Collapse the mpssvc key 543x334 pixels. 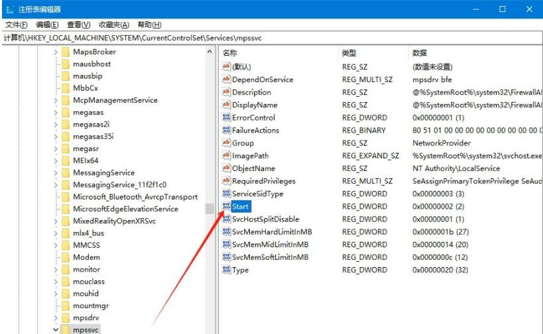[x=56, y=329]
